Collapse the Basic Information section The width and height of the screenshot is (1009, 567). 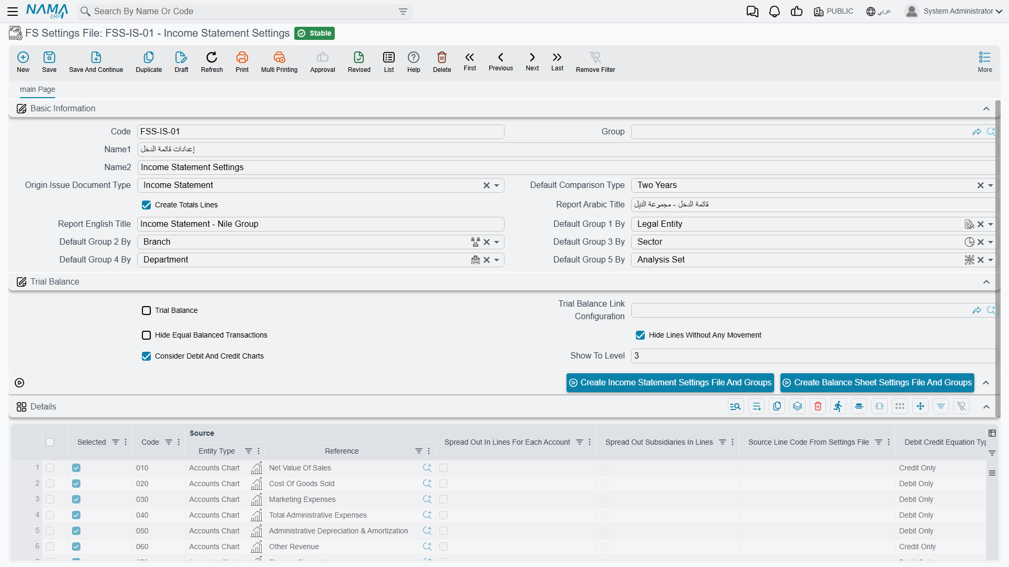pos(986,109)
